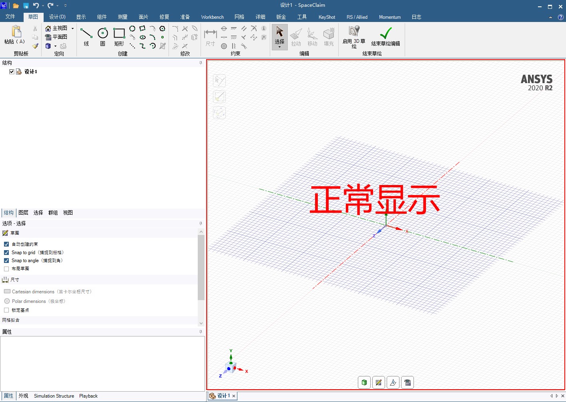The image size is (566, 402).
Task: Switch to the KeyShot ribbon tab
Action: point(327,17)
